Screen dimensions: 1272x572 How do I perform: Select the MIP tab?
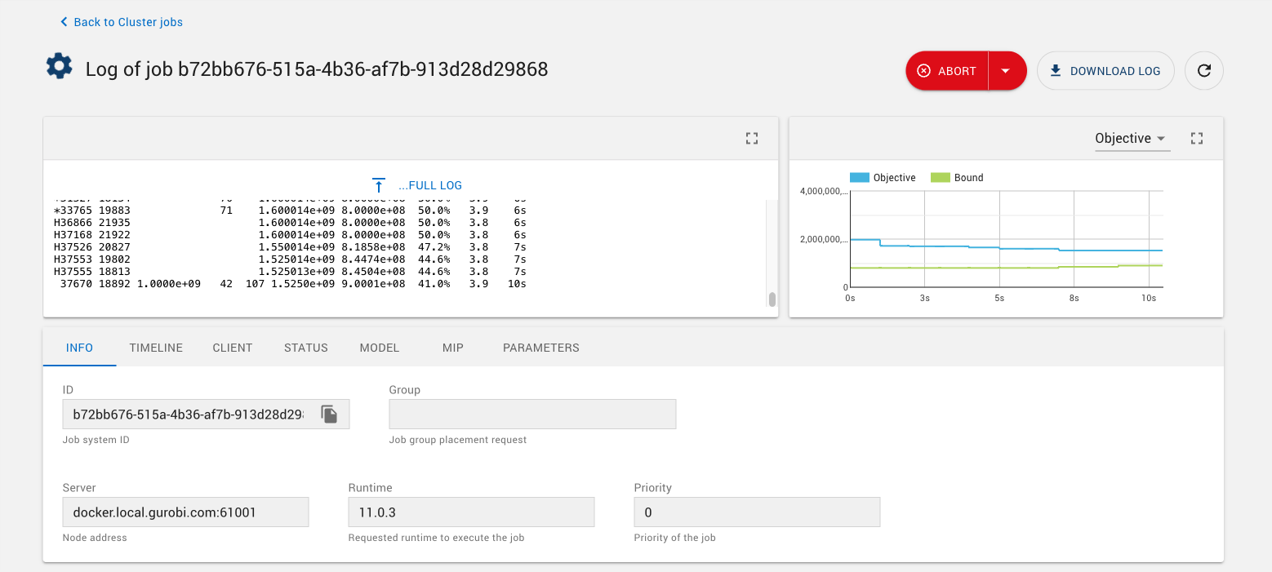[452, 348]
